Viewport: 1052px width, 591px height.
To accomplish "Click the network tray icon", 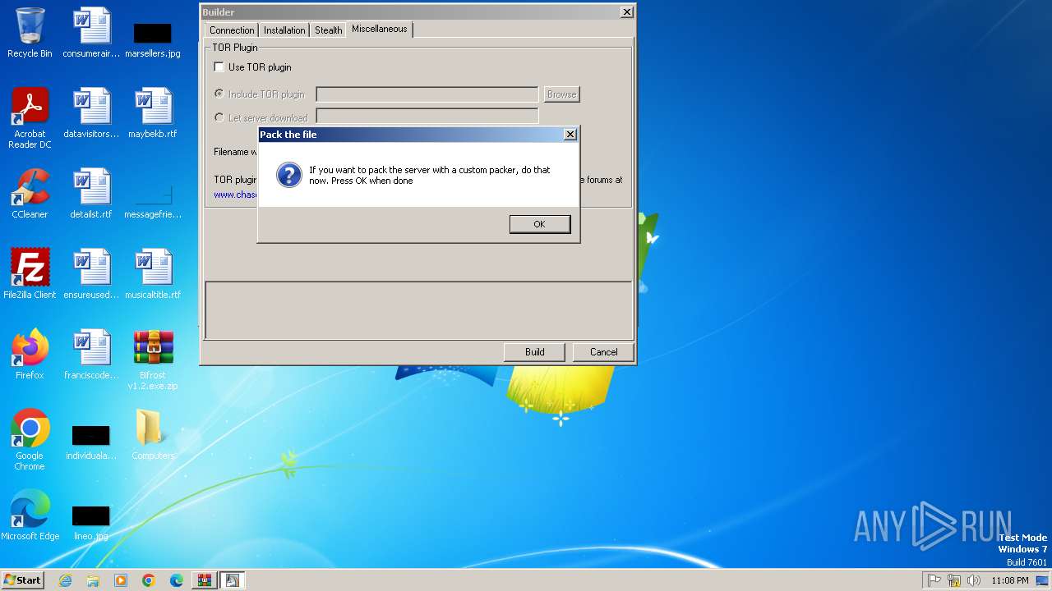I will coord(954,580).
